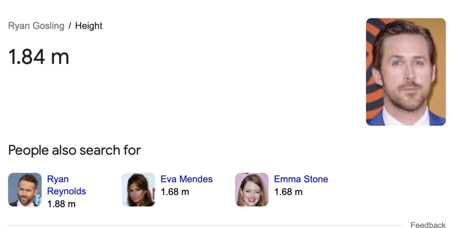Click the word Ryan above Reynolds
This screenshot has width=458, height=228.
(x=58, y=179)
